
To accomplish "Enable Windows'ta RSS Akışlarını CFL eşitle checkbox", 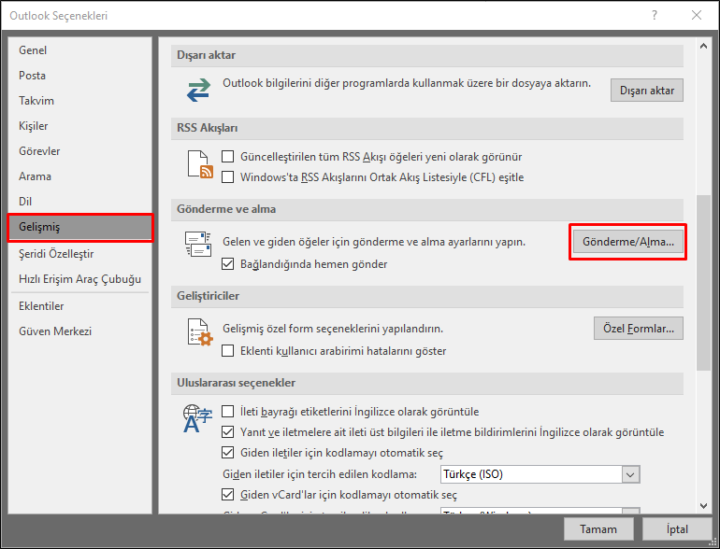I will [228, 177].
